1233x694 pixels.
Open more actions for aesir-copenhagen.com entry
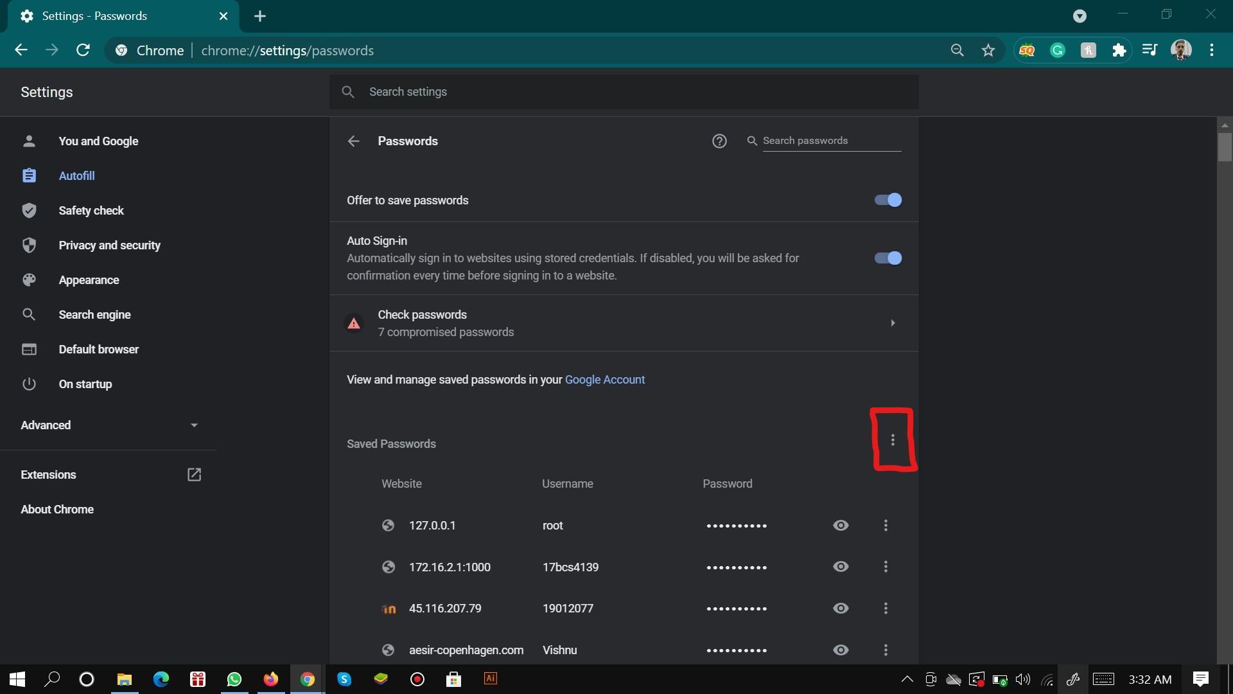pos(886,650)
